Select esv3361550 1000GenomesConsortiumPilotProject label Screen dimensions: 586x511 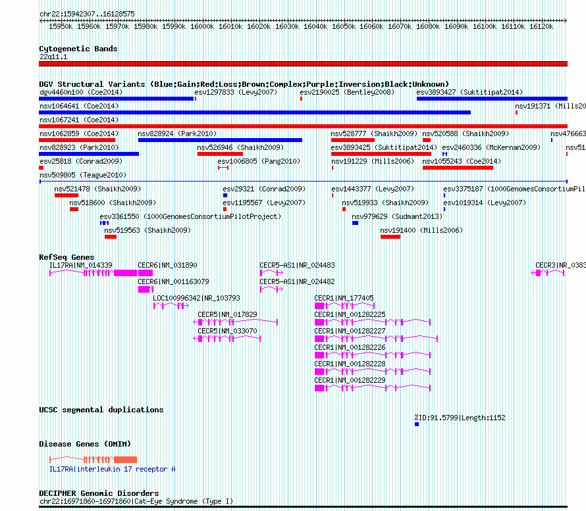[x=190, y=216]
